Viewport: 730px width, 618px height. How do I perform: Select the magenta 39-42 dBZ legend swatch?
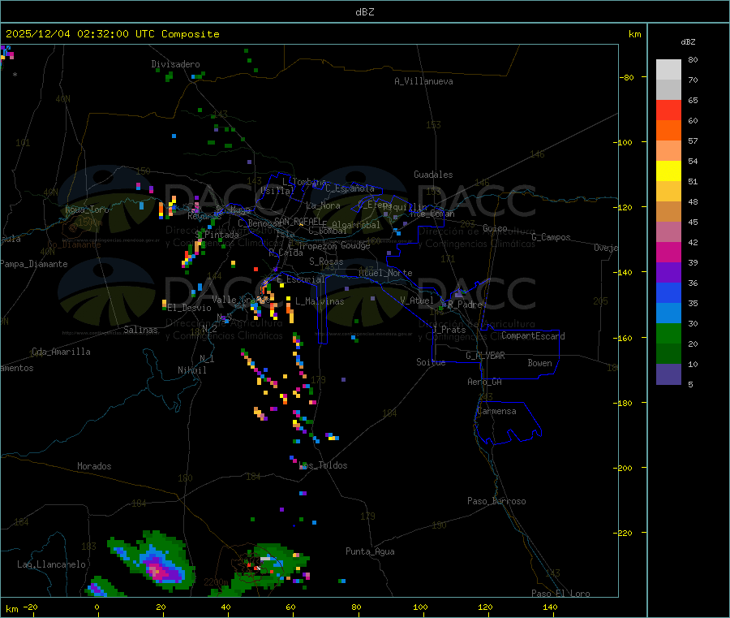point(668,252)
